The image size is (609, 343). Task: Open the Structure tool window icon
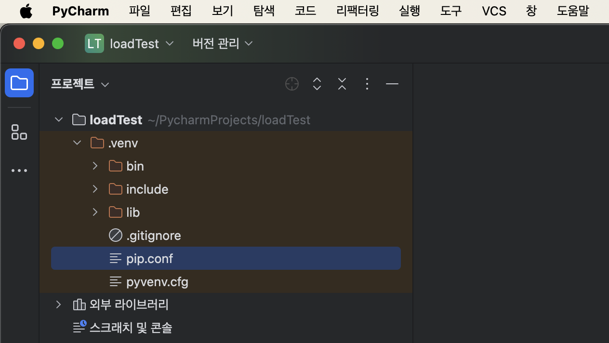(x=19, y=132)
